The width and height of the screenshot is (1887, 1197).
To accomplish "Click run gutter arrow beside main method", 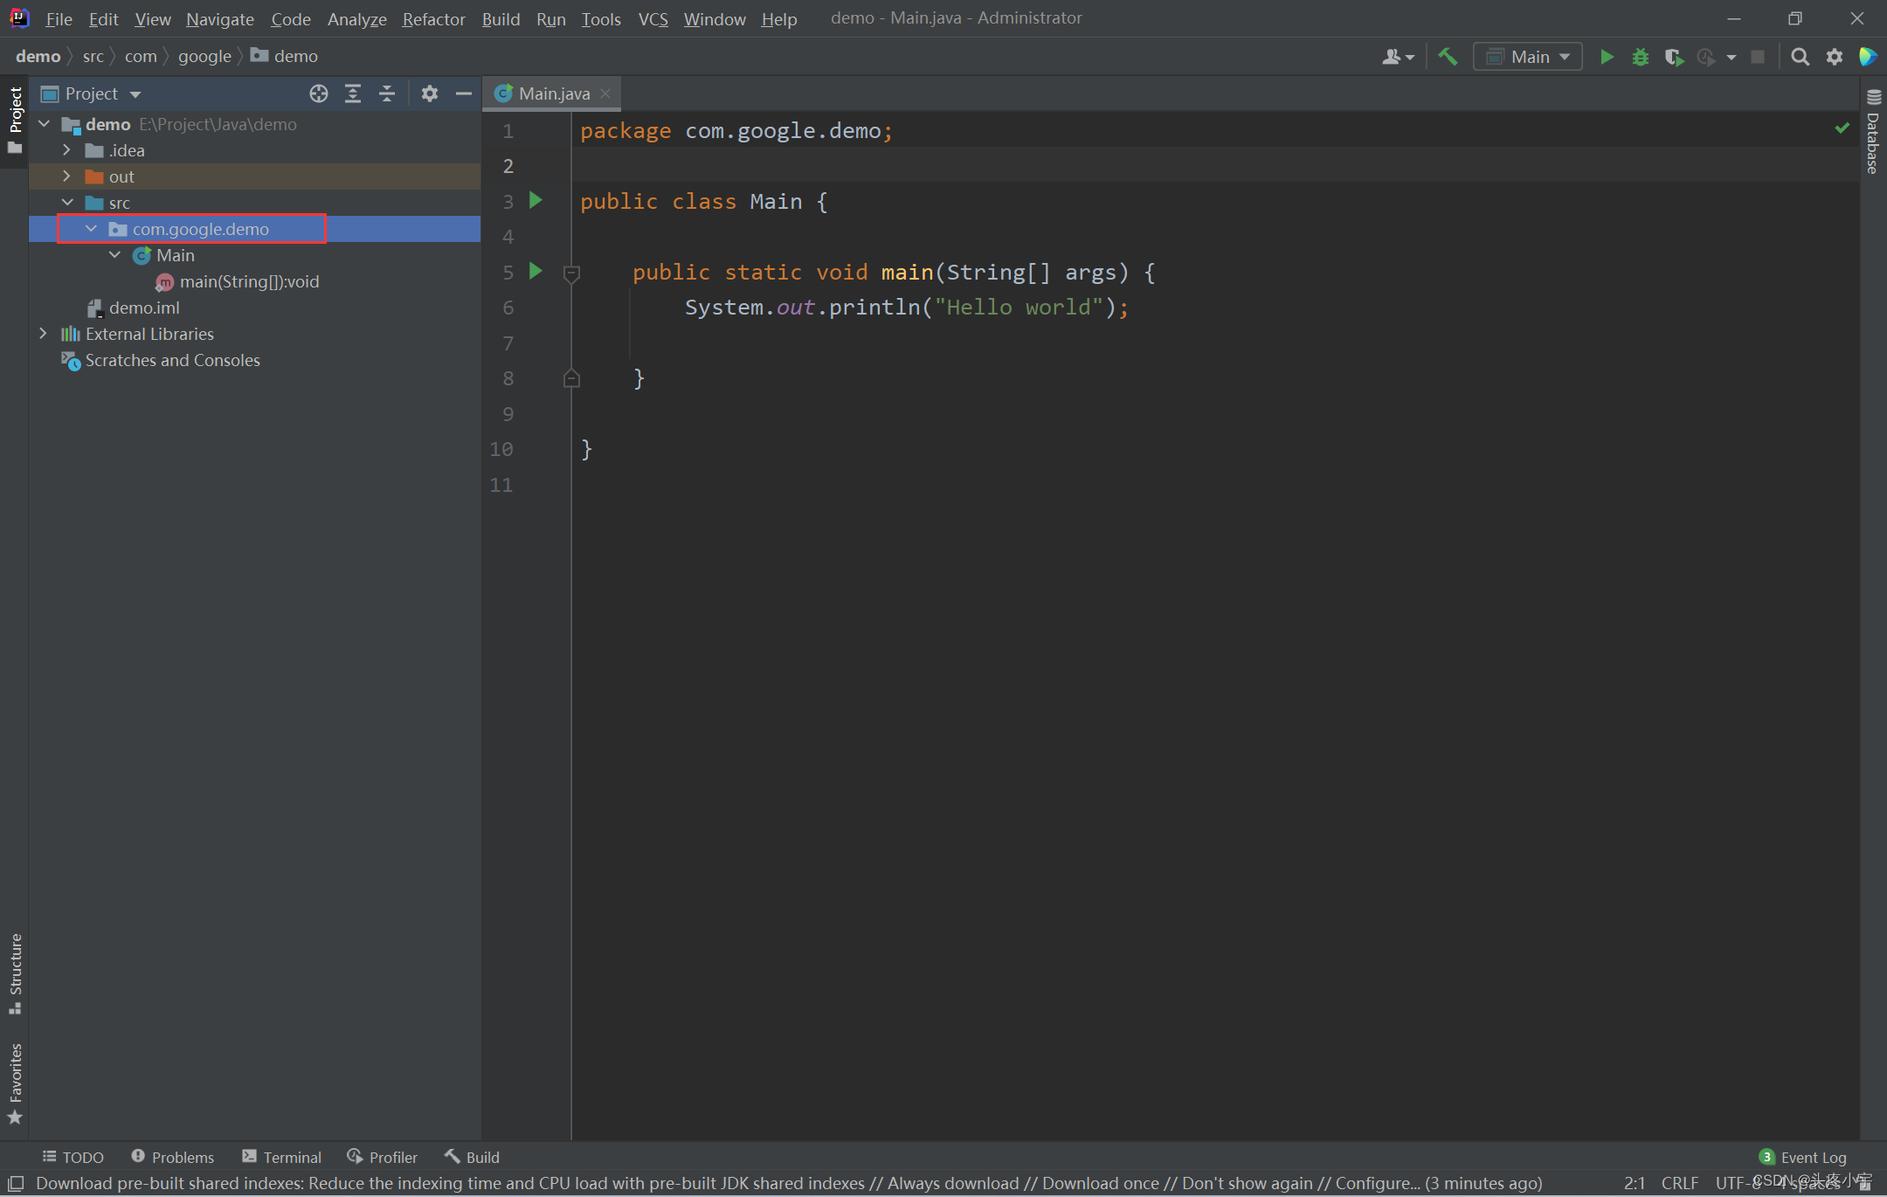I will point(536,271).
